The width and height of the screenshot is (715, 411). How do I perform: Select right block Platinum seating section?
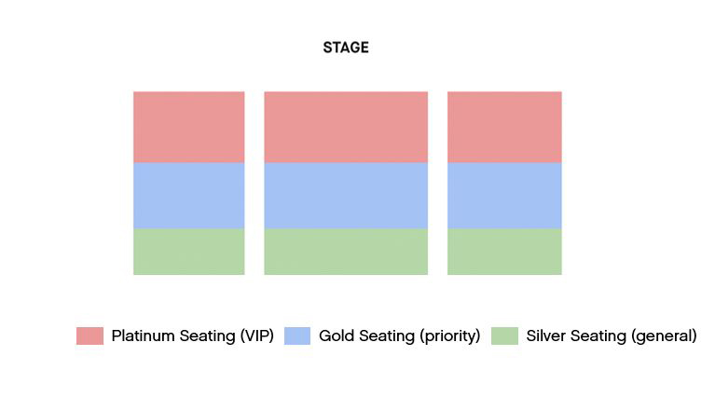504,127
